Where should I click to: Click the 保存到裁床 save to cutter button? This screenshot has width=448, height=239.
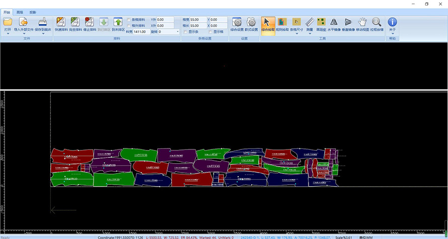[x=42, y=23]
